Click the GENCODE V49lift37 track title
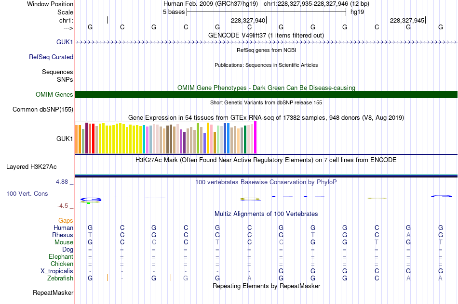458x304 pixels. (x=266, y=35)
